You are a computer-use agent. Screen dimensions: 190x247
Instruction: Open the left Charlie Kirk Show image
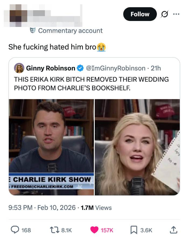pos(51,147)
